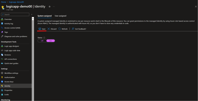The width and height of the screenshot is (198, 101).
Task: Click the Status info icon
Action: coord(44,38)
